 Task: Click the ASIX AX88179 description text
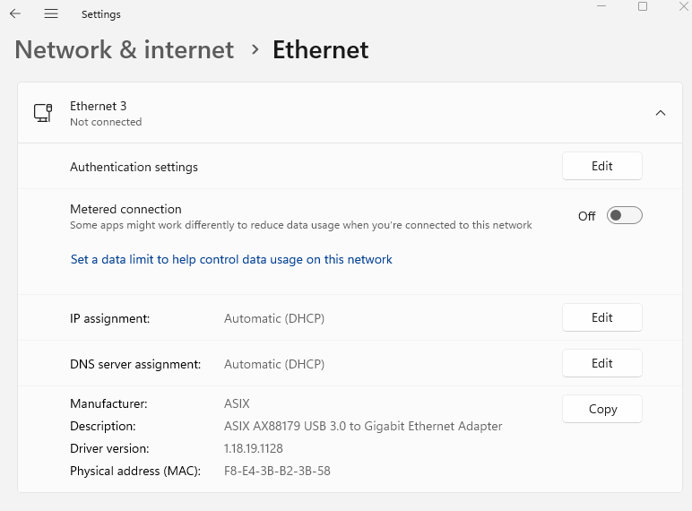coord(362,426)
